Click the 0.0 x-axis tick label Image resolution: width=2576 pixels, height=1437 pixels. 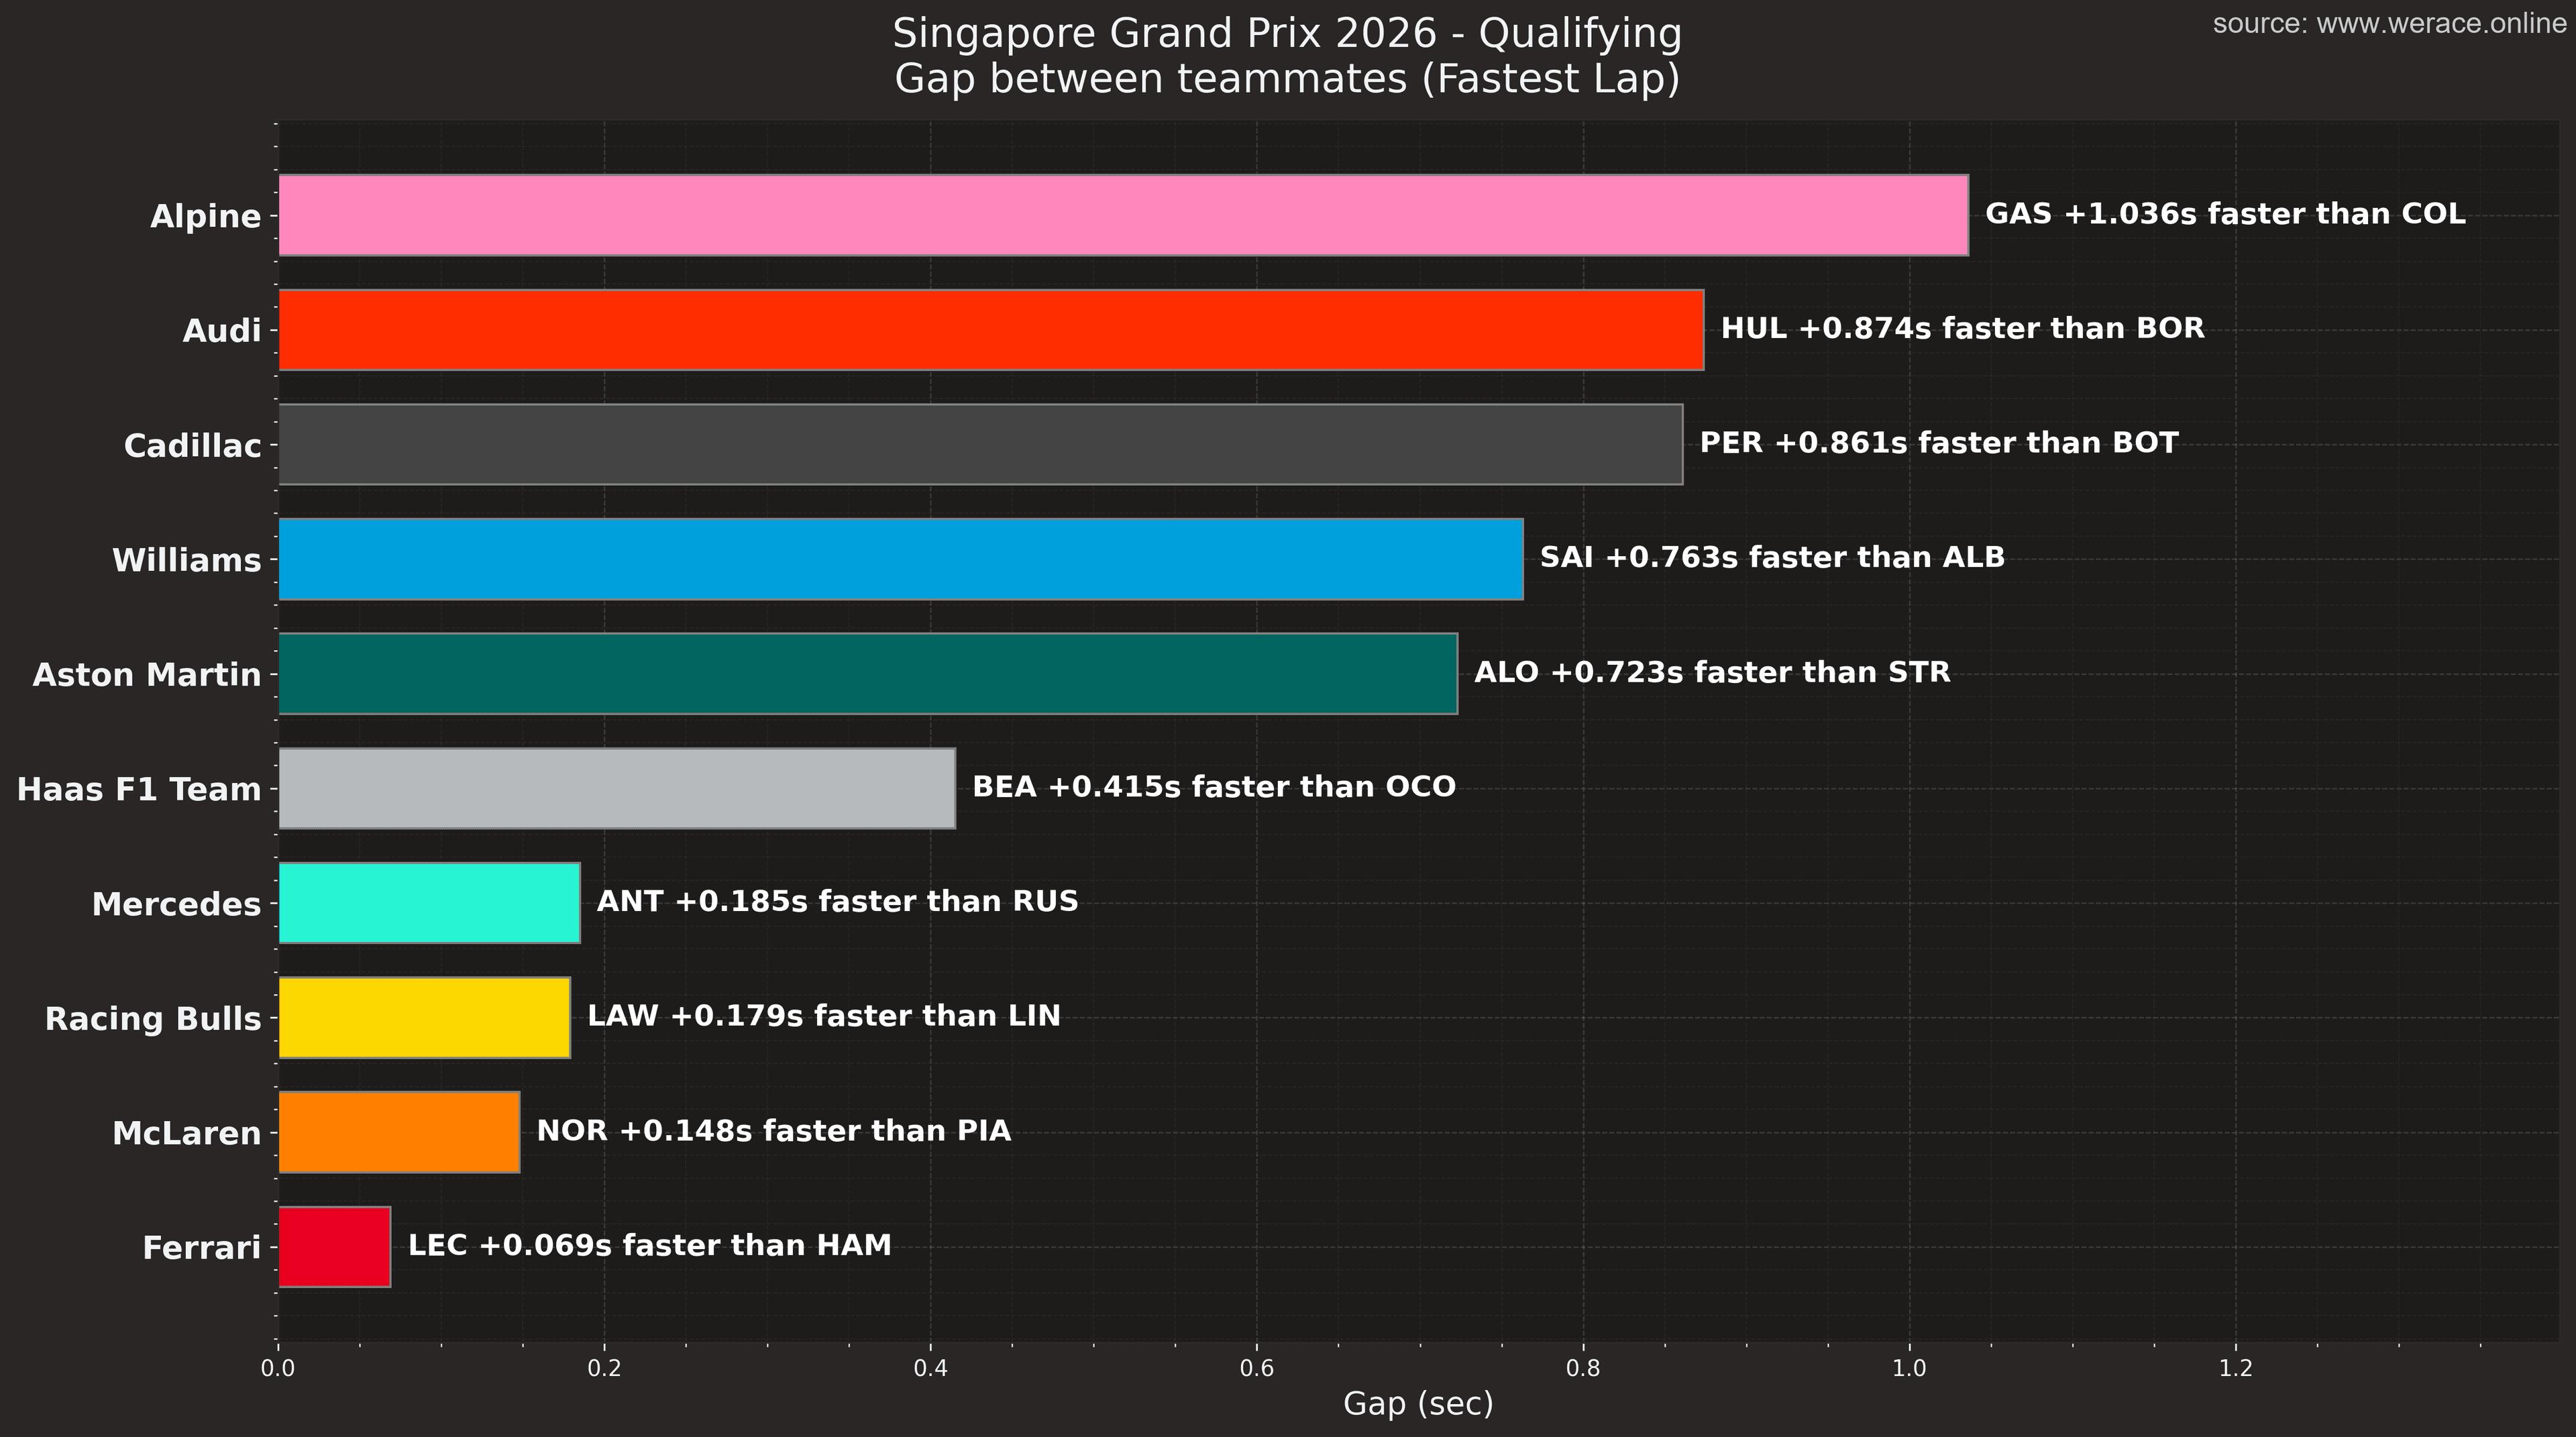click(277, 1367)
